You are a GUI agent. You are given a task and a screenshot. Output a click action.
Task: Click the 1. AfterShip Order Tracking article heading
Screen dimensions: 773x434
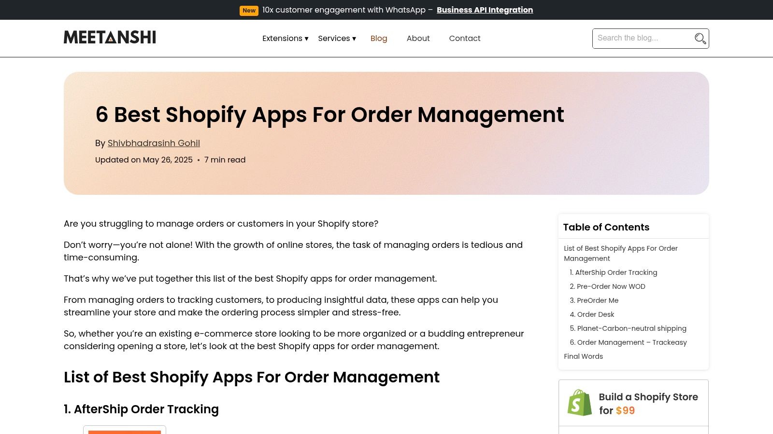coord(141,409)
